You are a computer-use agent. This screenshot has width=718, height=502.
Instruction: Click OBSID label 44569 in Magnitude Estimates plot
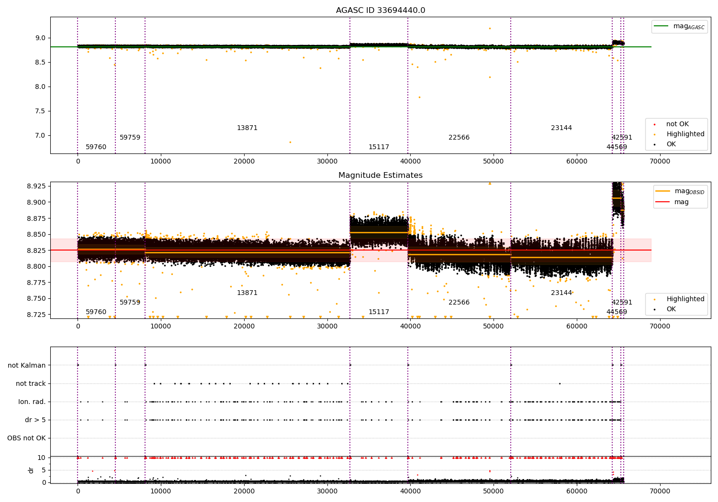[617, 312]
